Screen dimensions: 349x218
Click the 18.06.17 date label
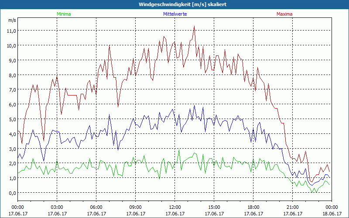[332, 214]
